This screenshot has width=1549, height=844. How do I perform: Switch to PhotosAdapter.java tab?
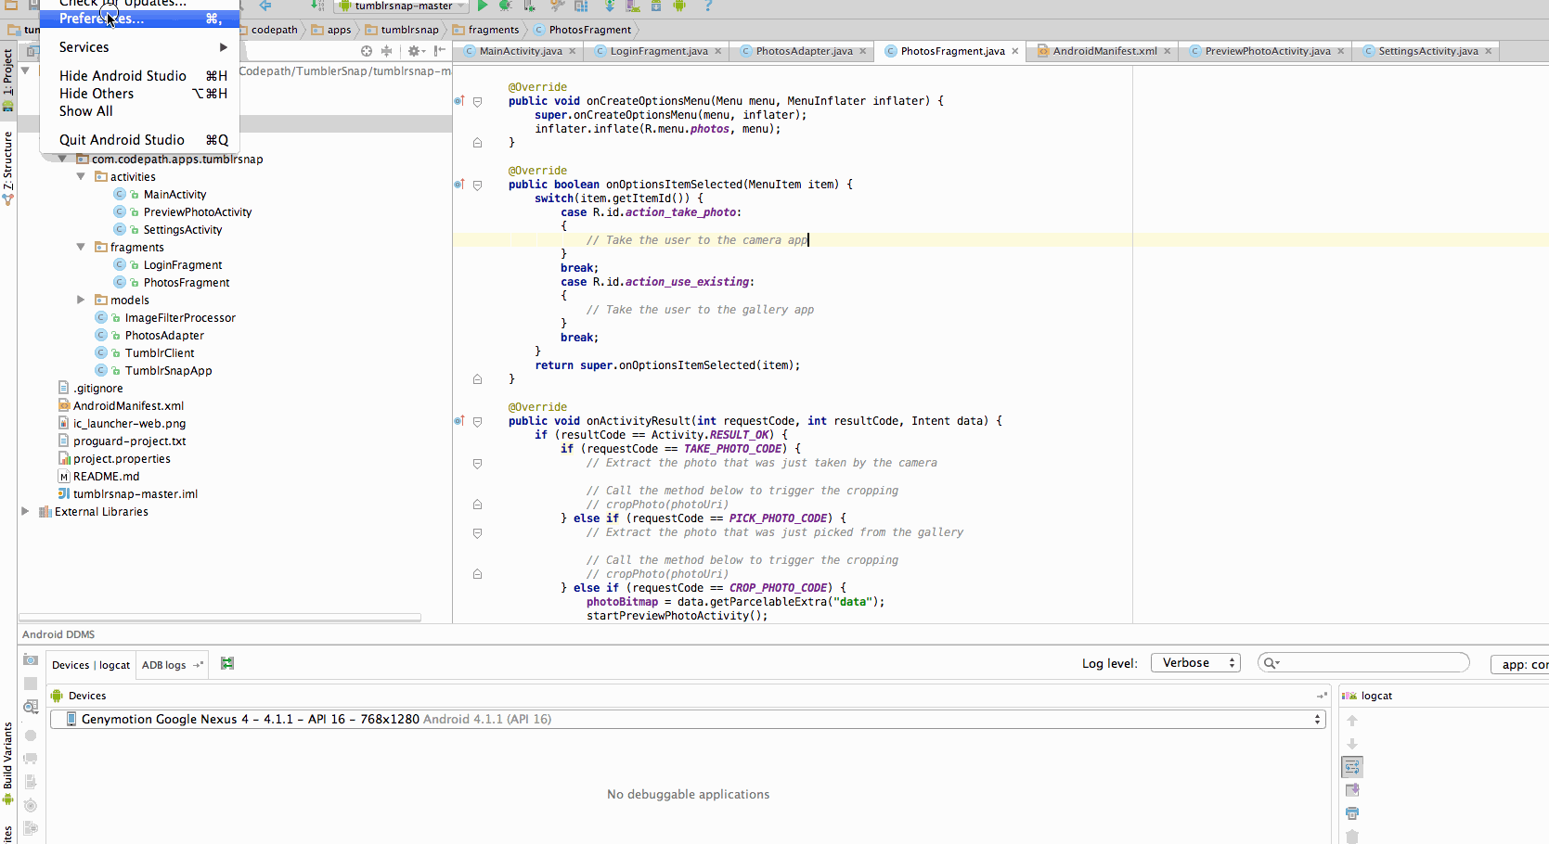[x=804, y=51]
